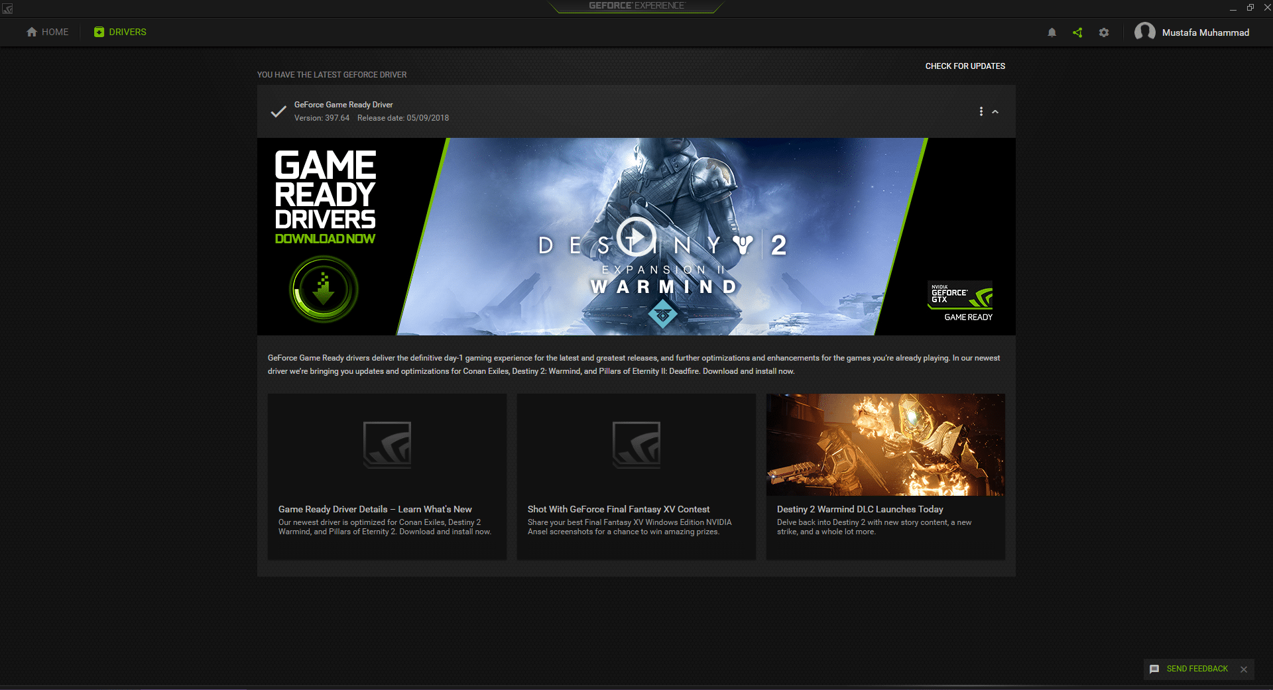1273x690 pixels.
Task: Play the Destiny 2 Warmind video
Action: click(636, 237)
